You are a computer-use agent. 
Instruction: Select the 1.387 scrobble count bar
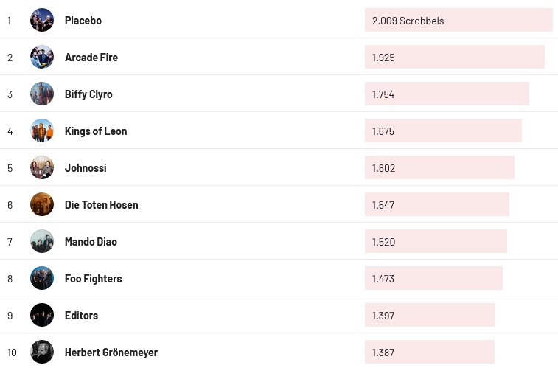pos(429,353)
